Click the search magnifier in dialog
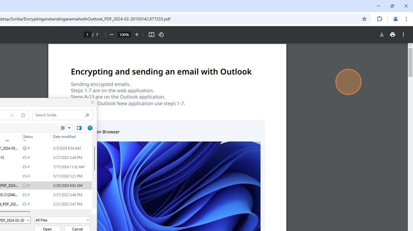 [x=87, y=115]
